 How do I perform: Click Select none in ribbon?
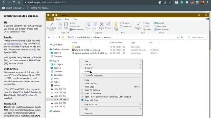160,26
